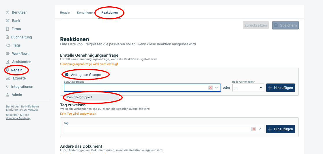Click the Benutzer sidebar icon
Image resolution: width=323 pixels, height=154 pixels.
coord(8,12)
